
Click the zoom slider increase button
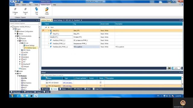pos(181,68)
